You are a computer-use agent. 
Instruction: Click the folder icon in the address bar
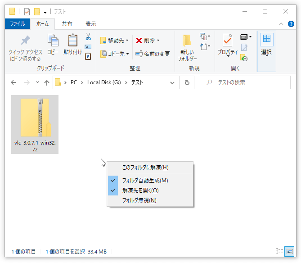coord(58,82)
